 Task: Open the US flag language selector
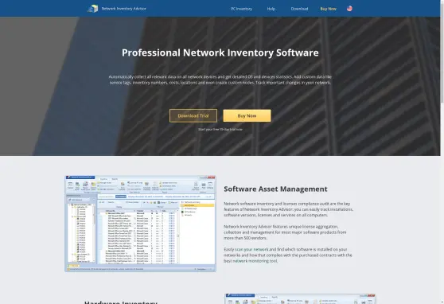coord(349,9)
